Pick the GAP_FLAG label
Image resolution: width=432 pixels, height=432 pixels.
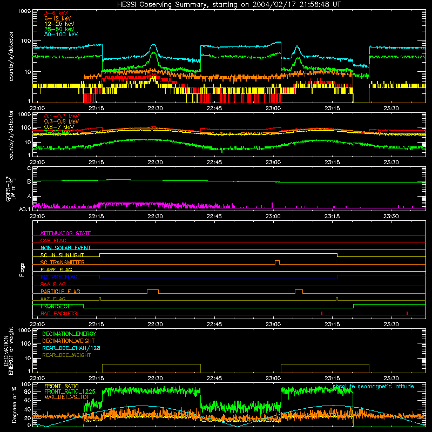[53, 240]
